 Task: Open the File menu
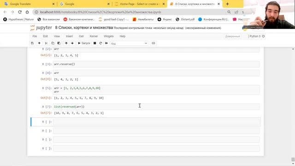coord(35,36)
